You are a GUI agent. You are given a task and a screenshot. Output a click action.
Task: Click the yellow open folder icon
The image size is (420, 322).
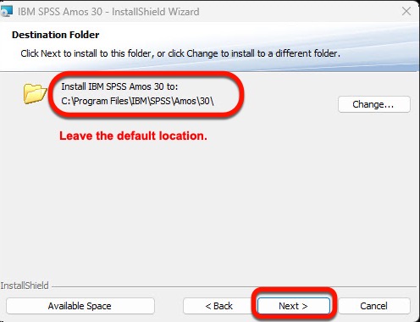coord(35,93)
